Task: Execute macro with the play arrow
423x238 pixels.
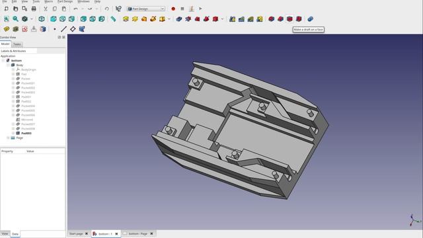Action: pyautogui.click(x=200, y=9)
